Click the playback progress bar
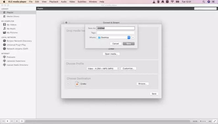The image size is (218, 124). (x=107, y=121)
